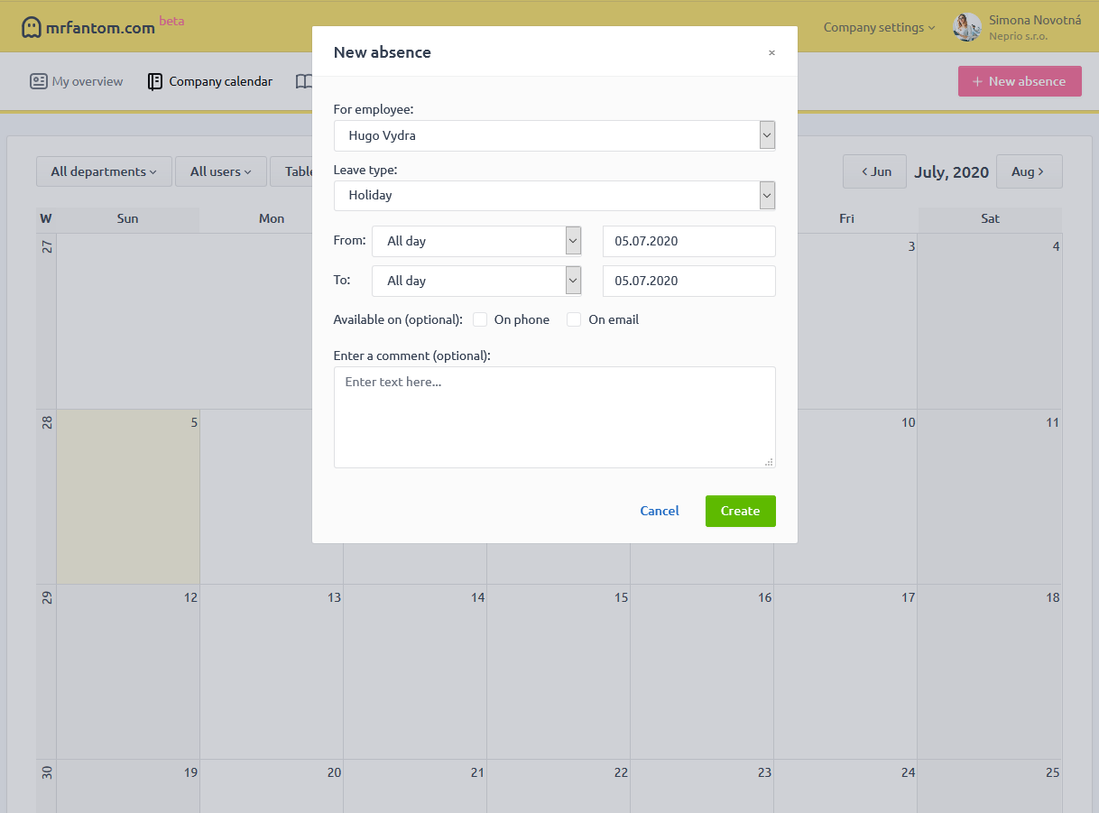Open the To All day dropdown

(476, 281)
